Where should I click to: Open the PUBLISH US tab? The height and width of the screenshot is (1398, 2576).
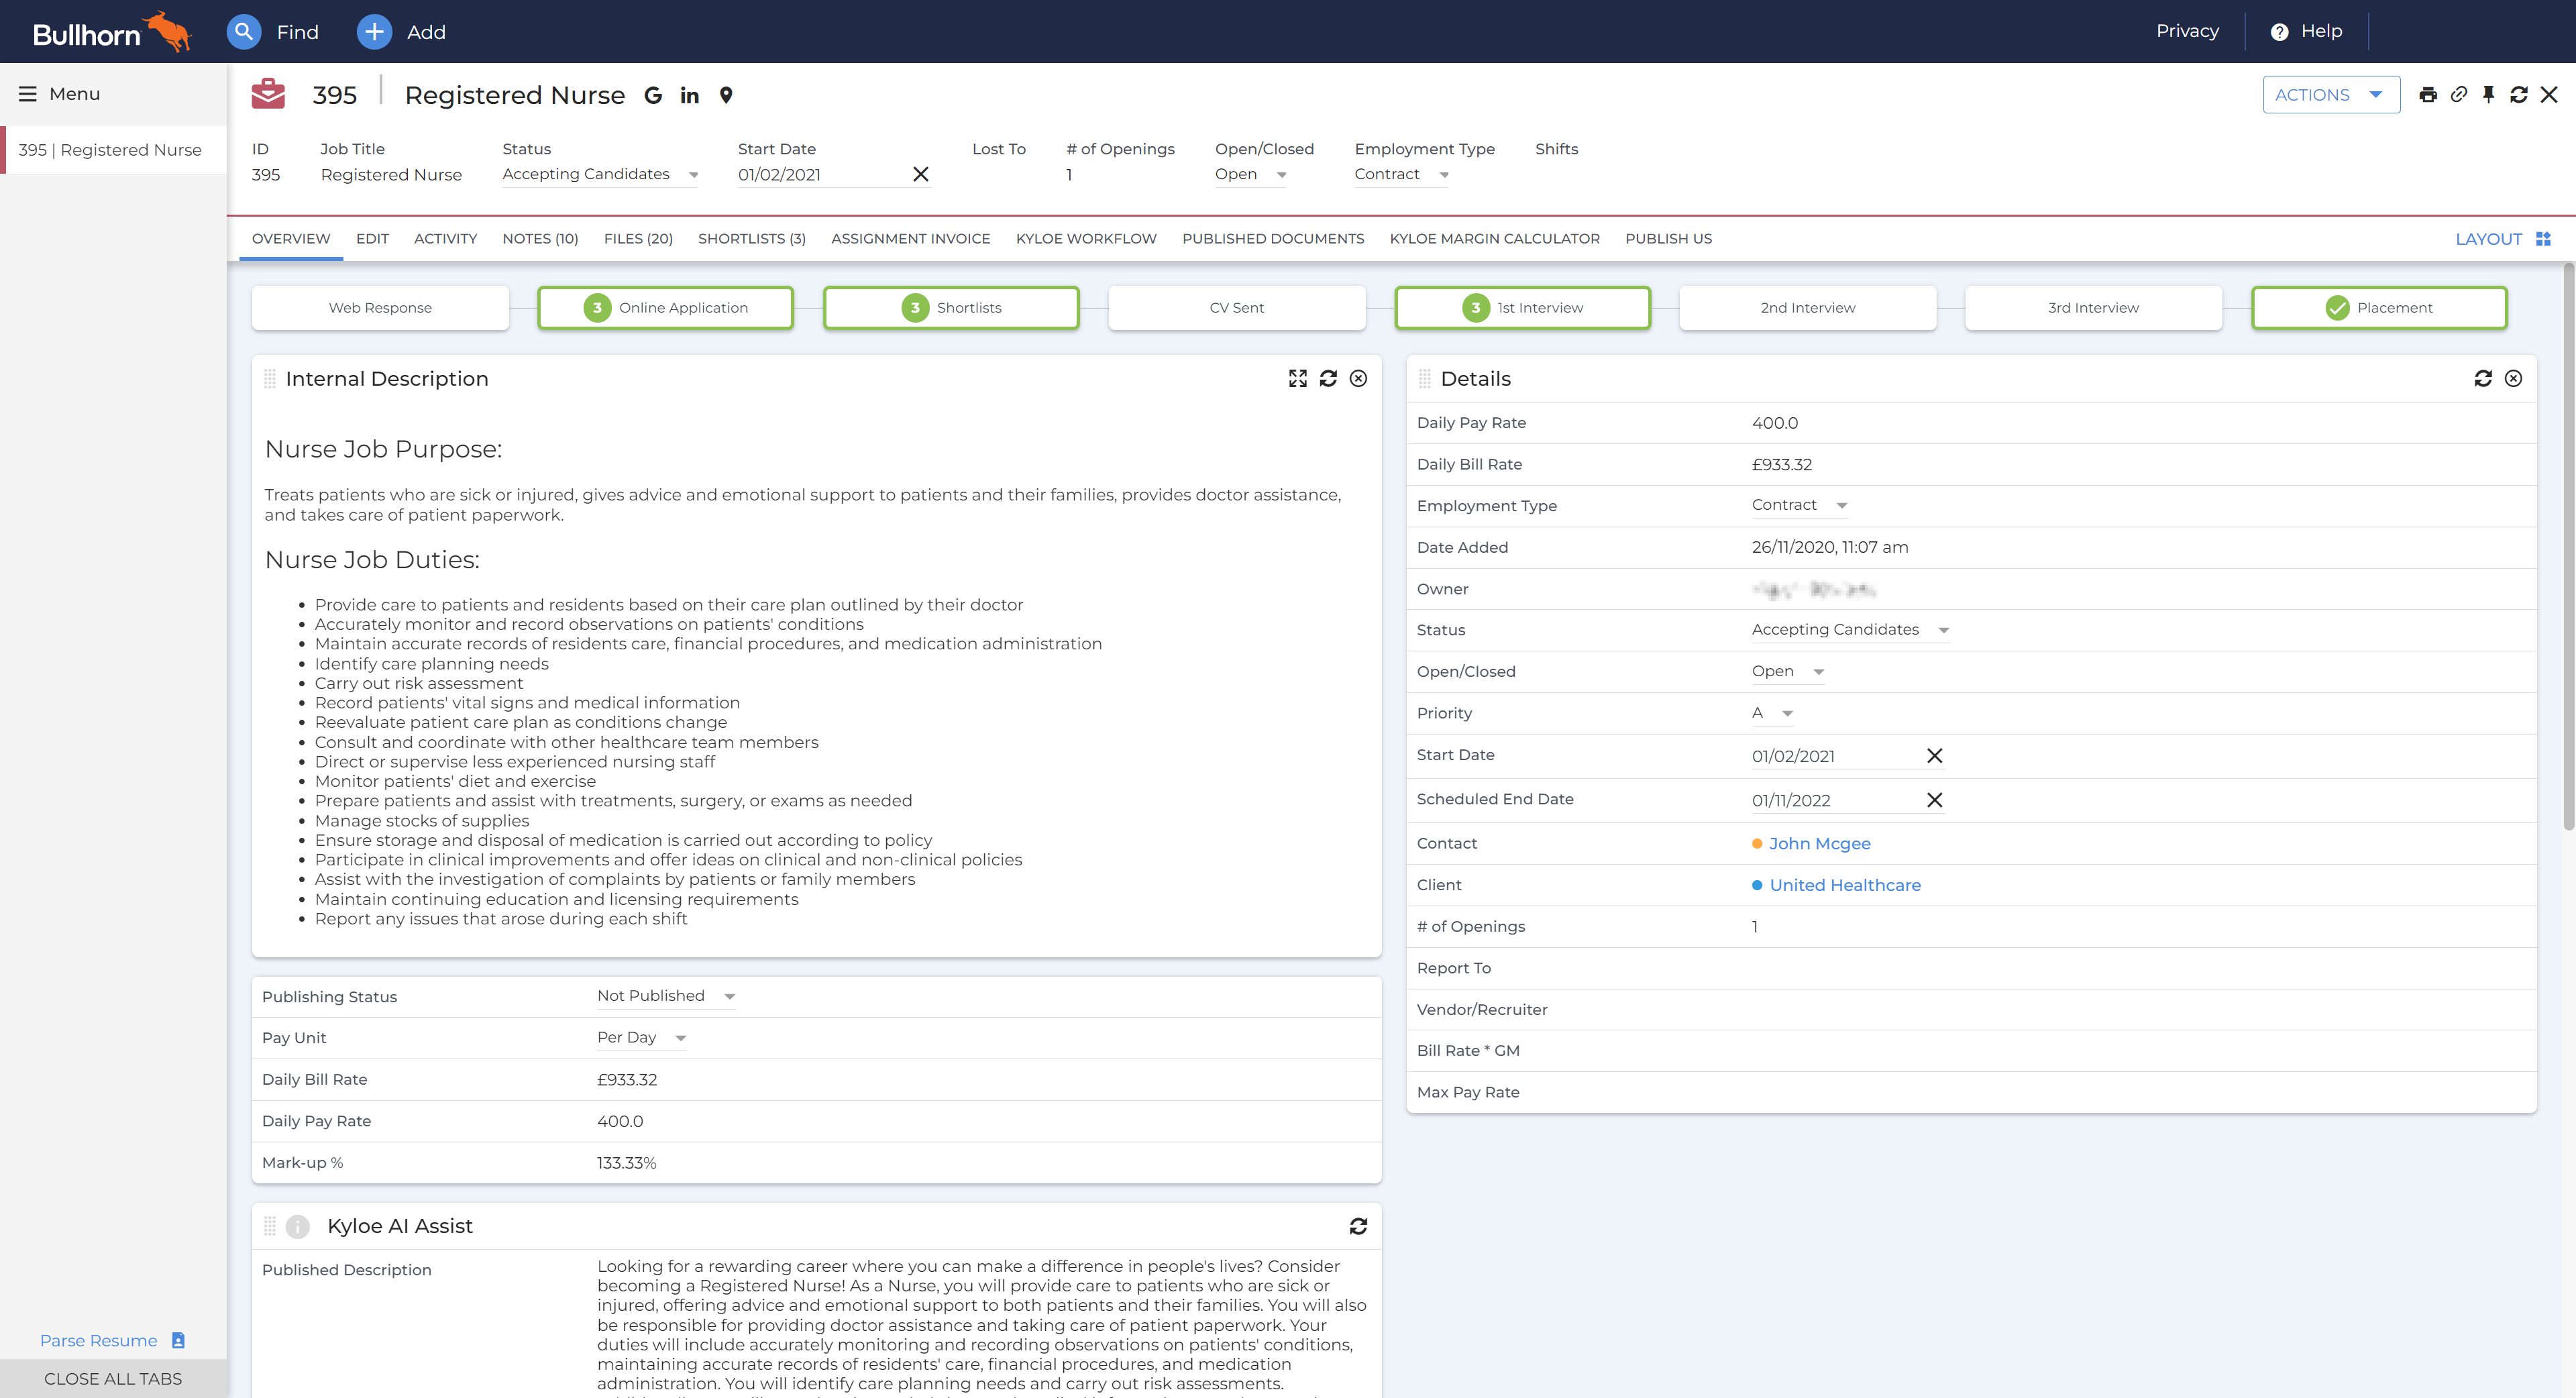(x=1668, y=239)
